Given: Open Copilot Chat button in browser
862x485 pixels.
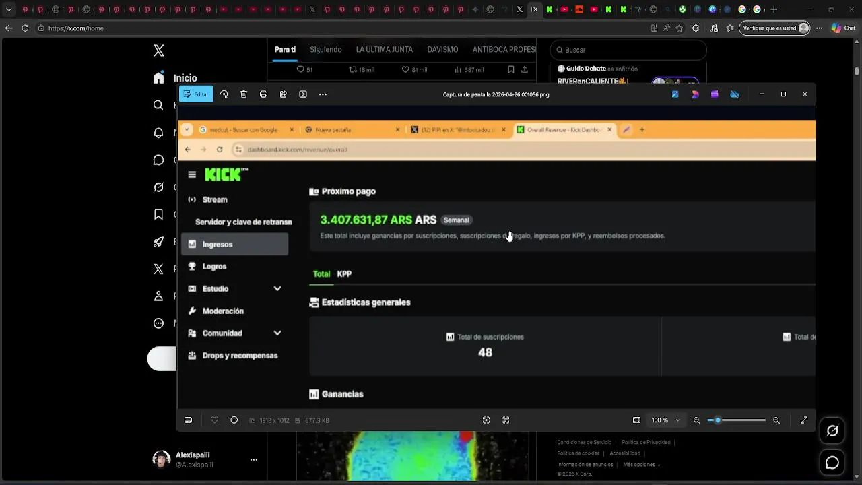Looking at the screenshot, I should pos(845,28).
